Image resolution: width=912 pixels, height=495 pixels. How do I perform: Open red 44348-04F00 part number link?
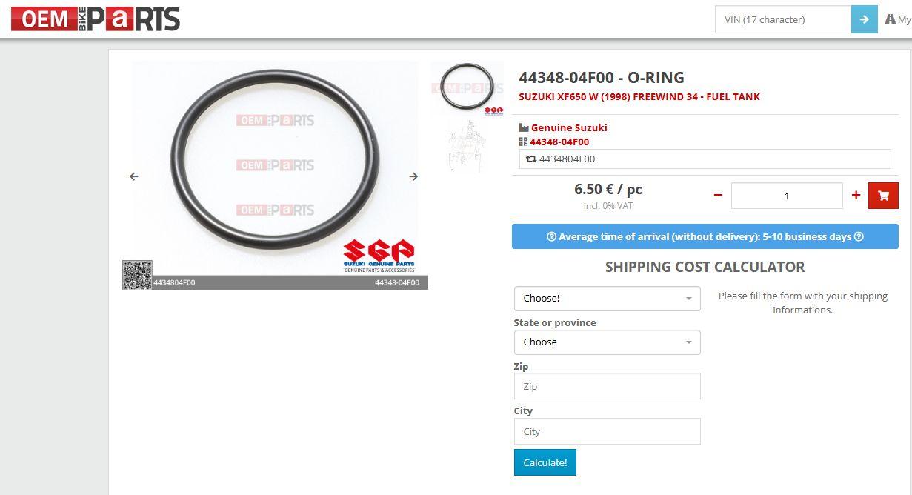pyautogui.click(x=559, y=142)
